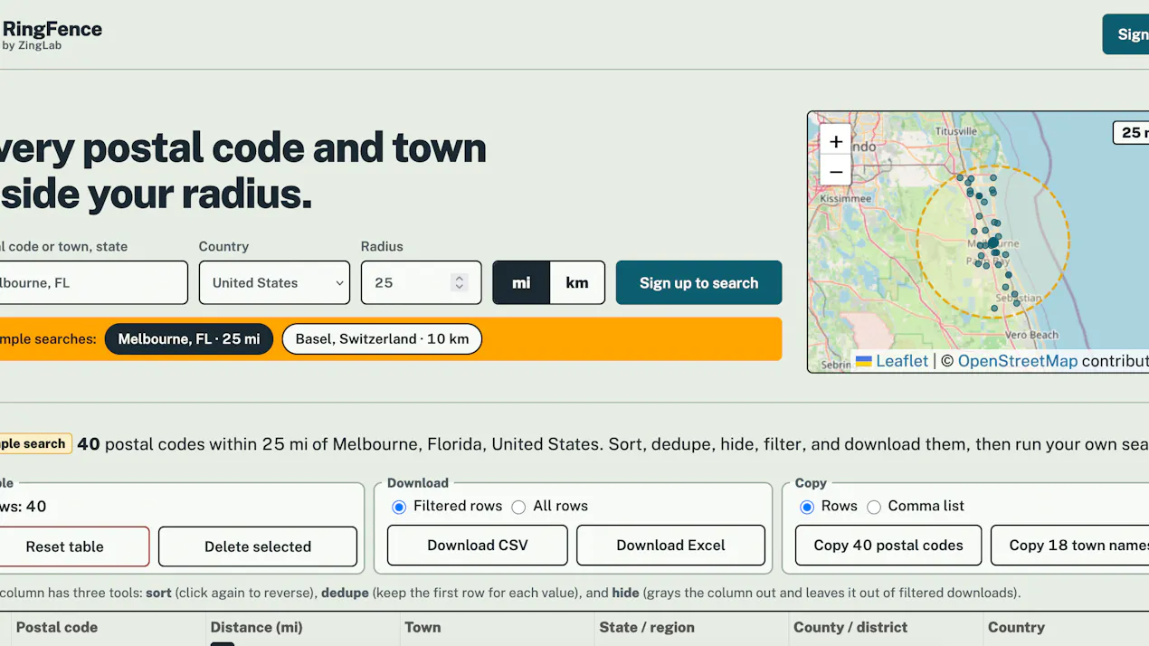The image size is (1149, 646).
Task: Switch radius unit to km
Action: [x=577, y=282]
